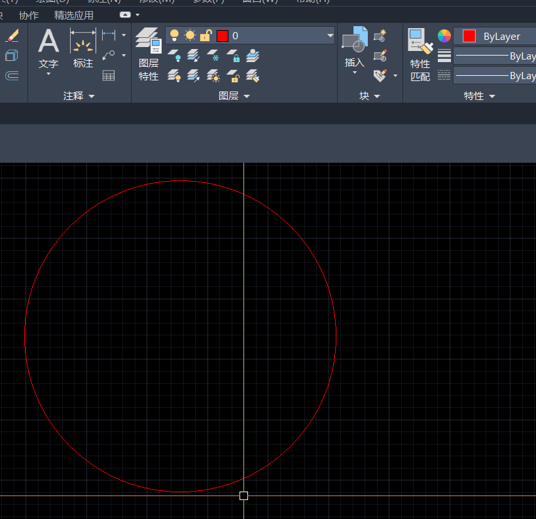Screen dimensions: 536x519
Task: Open the 精选应用 ribbon tab
Action: [x=74, y=15]
